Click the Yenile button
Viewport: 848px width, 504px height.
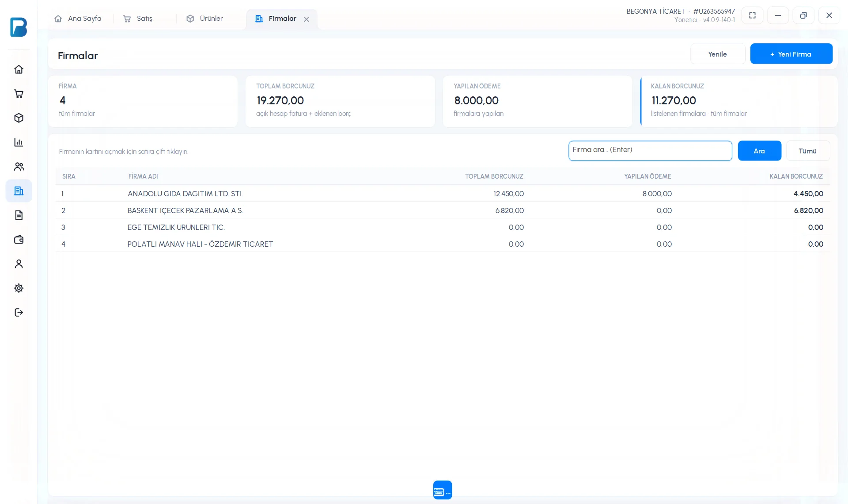coord(718,54)
